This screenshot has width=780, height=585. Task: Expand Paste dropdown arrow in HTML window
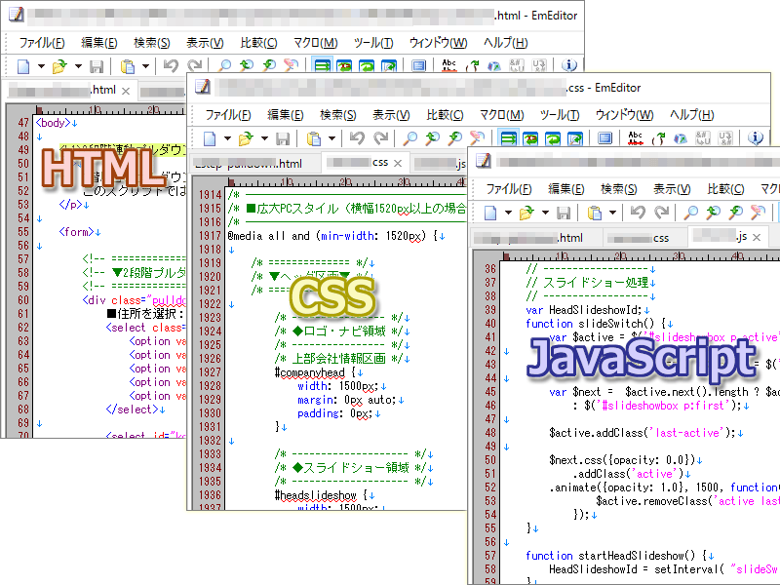145,66
